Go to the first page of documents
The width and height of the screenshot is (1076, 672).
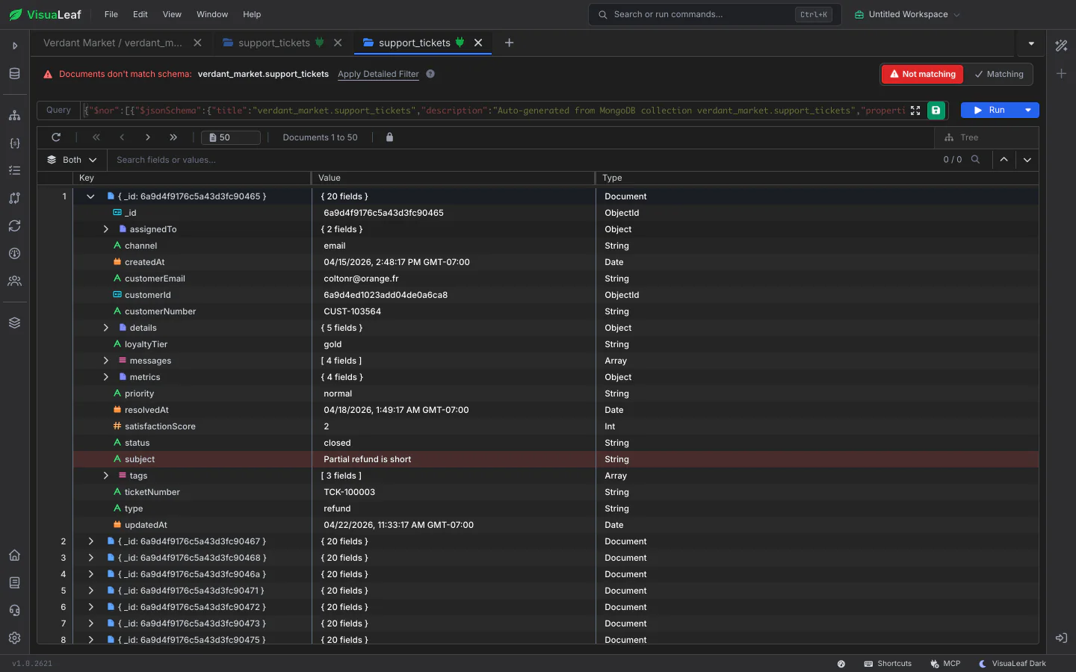point(96,137)
